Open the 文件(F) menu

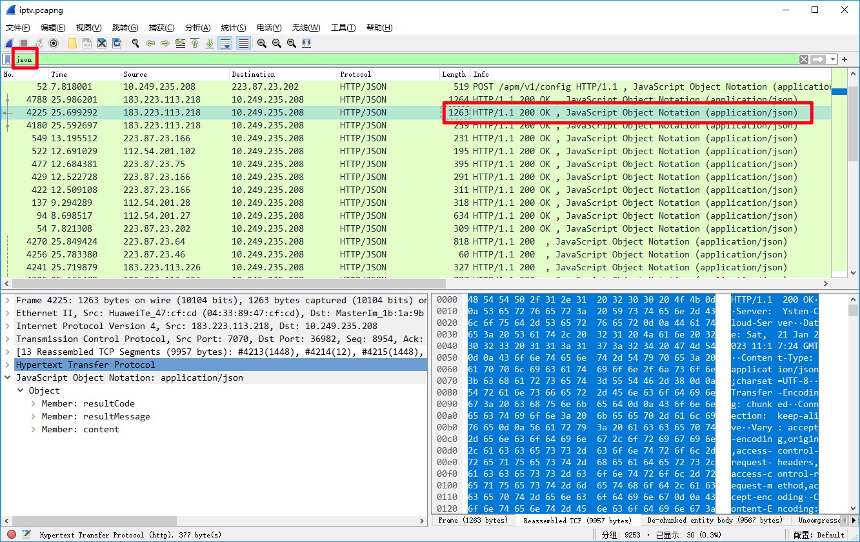click(18, 27)
